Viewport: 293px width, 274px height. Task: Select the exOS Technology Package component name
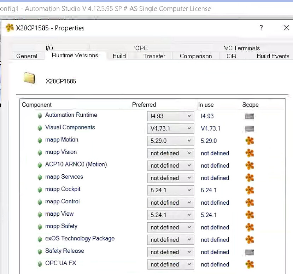(x=80, y=239)
